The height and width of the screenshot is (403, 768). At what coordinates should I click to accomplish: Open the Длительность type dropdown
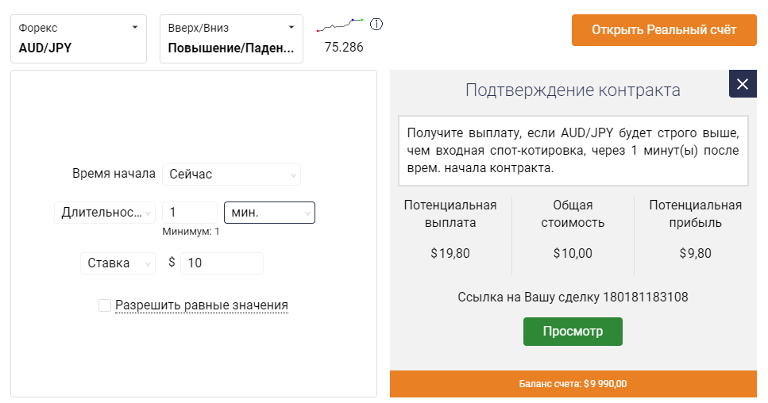[105, 213]
